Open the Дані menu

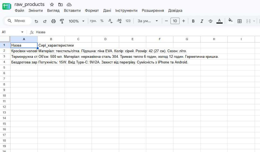[107, 10]
